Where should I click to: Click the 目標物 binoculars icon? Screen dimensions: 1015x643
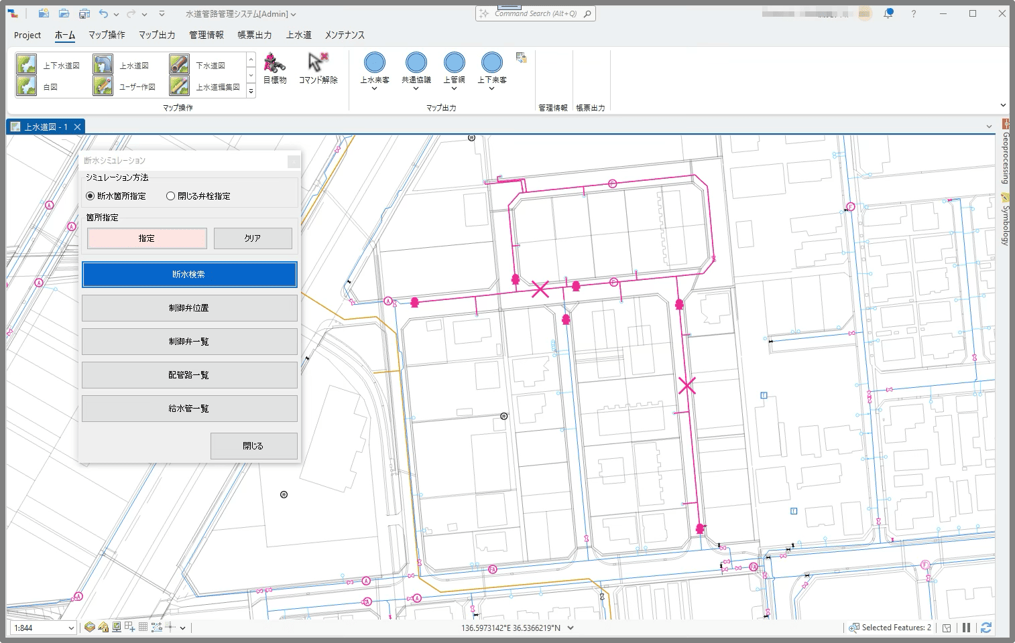click(x=274, y=63)
